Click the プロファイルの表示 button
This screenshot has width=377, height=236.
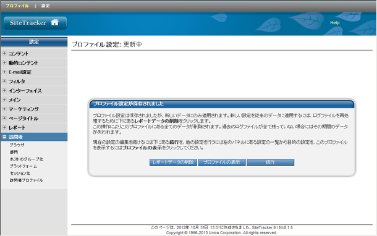point(222,162)
